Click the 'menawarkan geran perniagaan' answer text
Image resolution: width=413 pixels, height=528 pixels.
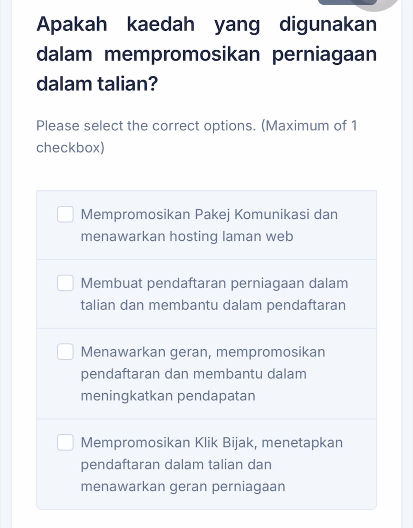(183, 486)
